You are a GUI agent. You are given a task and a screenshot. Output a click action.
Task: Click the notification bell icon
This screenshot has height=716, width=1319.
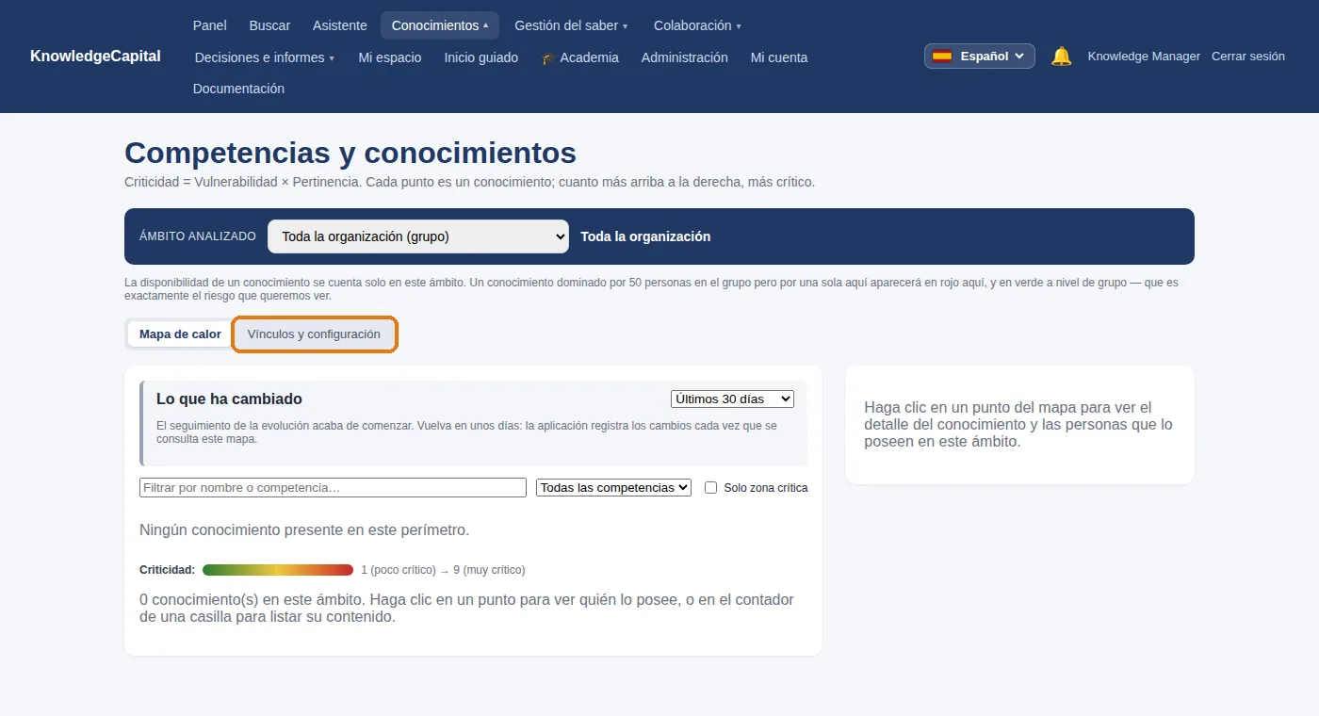pos(1061,57)
